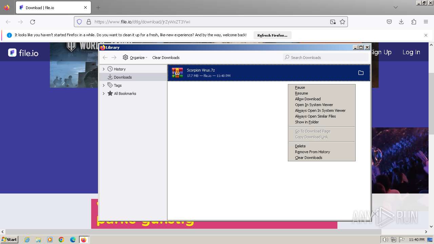The image size is (434, 244).
Task: Choose Open In System Viewer
Action: point(321,105)
